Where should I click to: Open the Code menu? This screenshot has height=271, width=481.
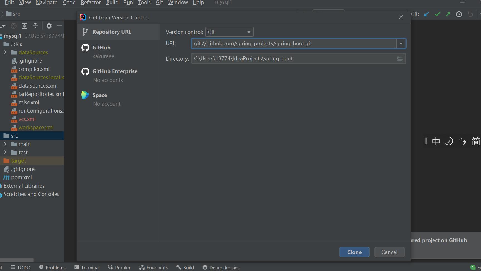point(69,3)
